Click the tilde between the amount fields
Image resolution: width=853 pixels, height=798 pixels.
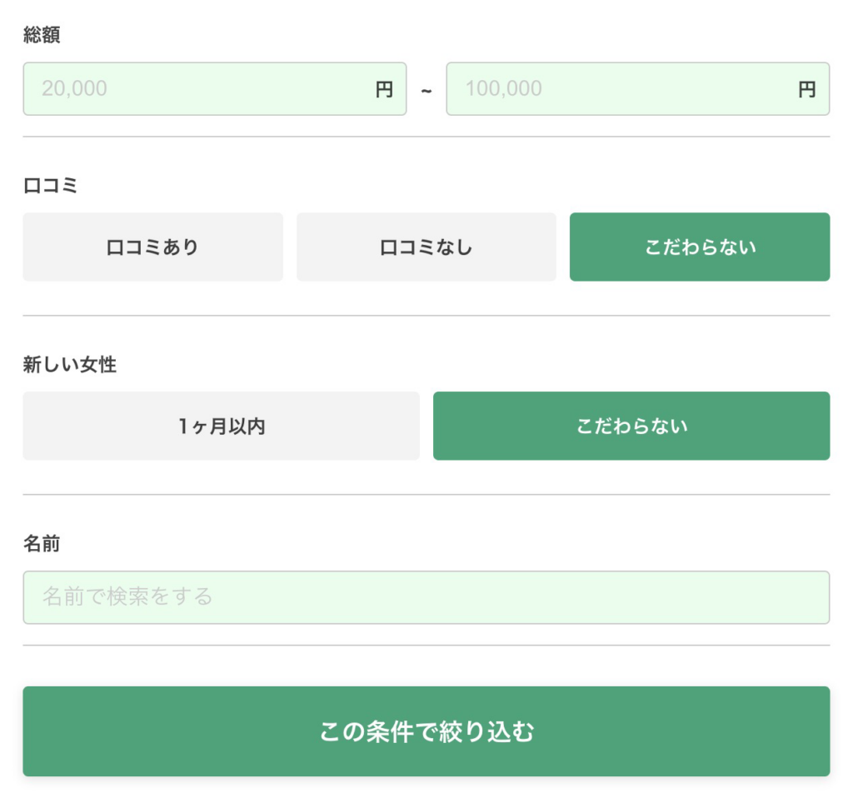(426, 90)
